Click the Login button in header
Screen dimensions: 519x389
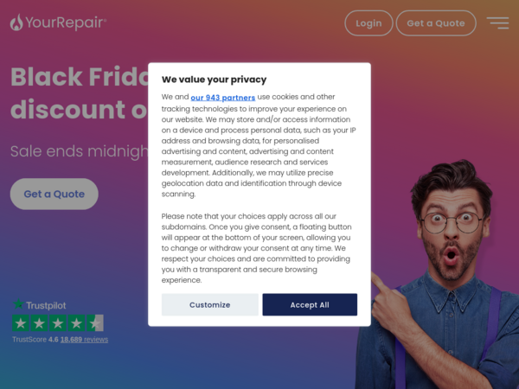pos(368,23)
